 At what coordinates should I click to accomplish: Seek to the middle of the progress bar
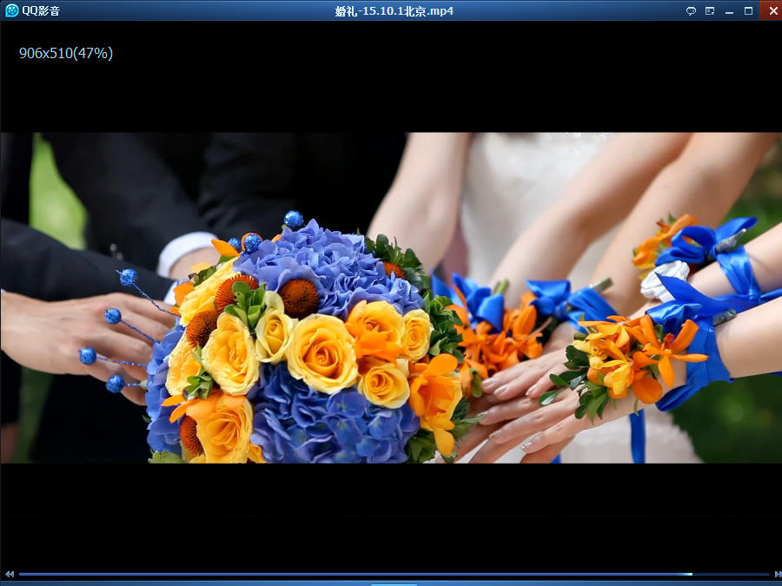pos(394,574)
